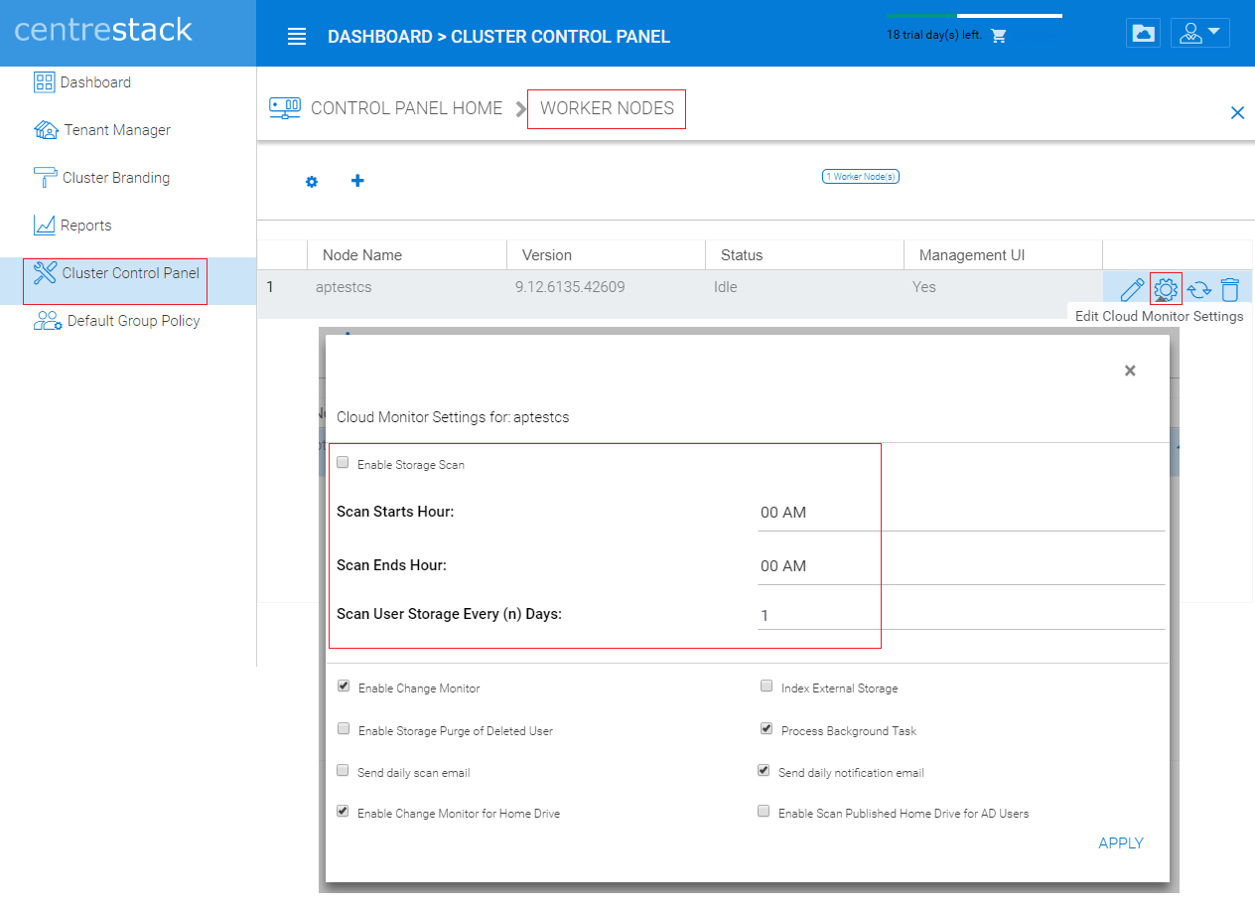Viewport: 1255px width, 916px height.
Task: Open the Scan Ends Hour dropdown
Action: [961, 566]
